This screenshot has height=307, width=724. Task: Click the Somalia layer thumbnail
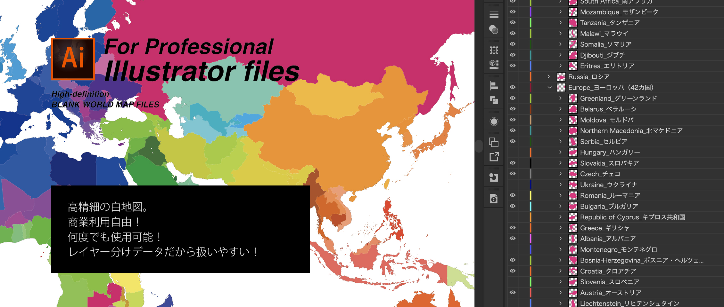(x=573, y=44)
